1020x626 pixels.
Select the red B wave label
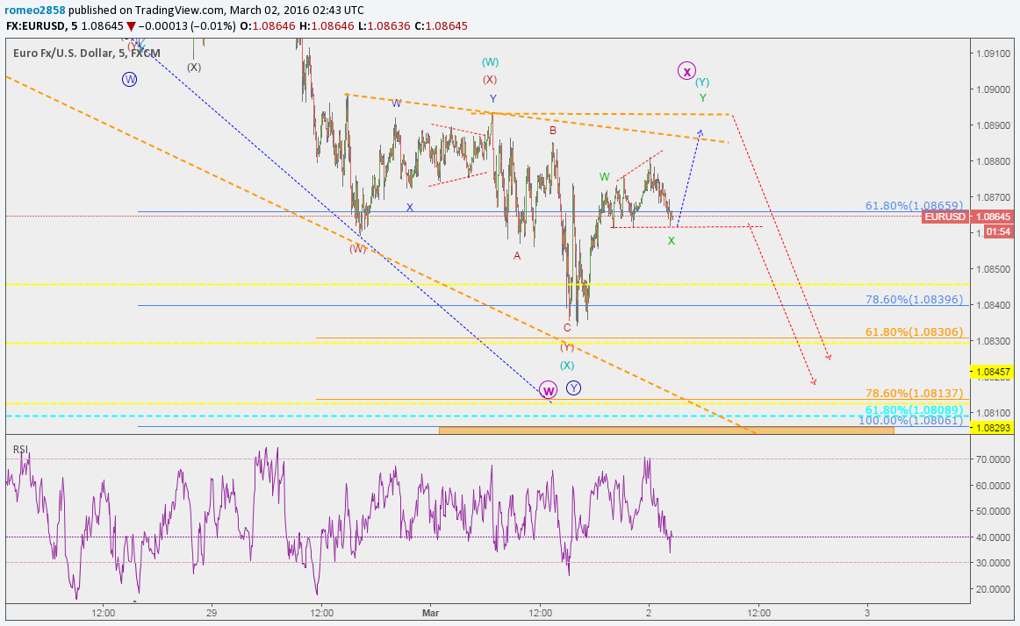[x=552, y=131]
